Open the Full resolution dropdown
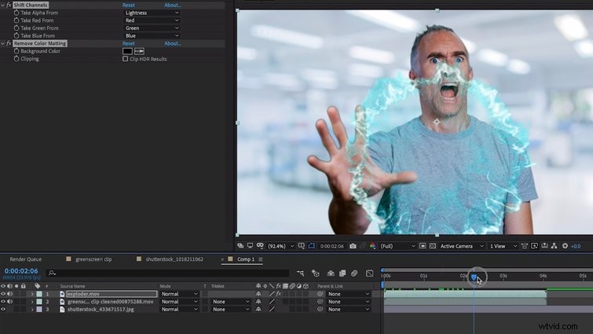593x334 pixels. coord(397,246)
